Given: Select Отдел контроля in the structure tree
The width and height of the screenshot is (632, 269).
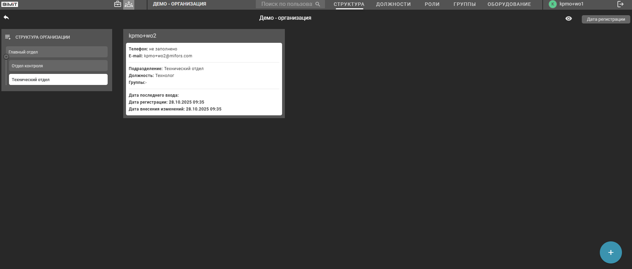Looking at the screenshot, I should [x=58, y=66].
